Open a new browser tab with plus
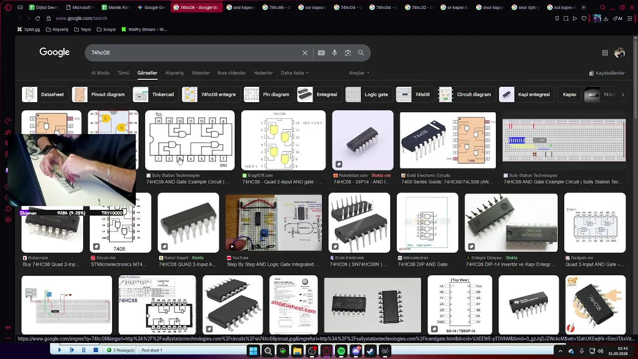This screenshot has height=359, width=638. [583, 7]
